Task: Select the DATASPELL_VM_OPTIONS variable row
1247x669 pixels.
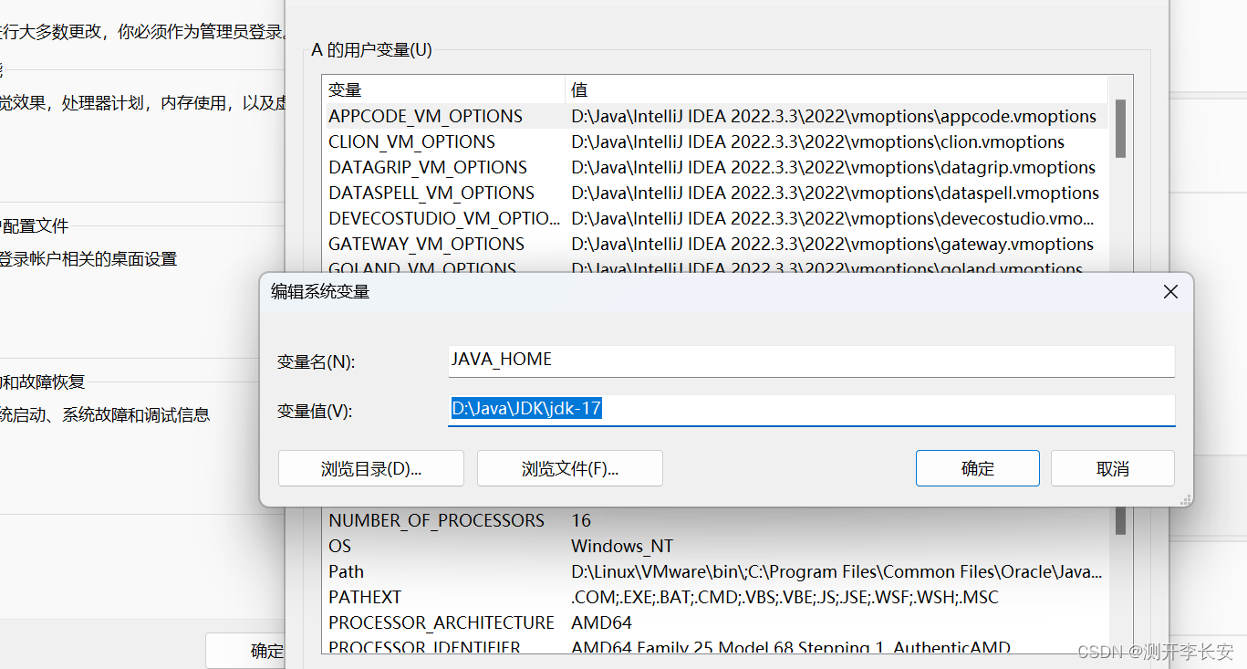Action: click(x=716, y=193)
